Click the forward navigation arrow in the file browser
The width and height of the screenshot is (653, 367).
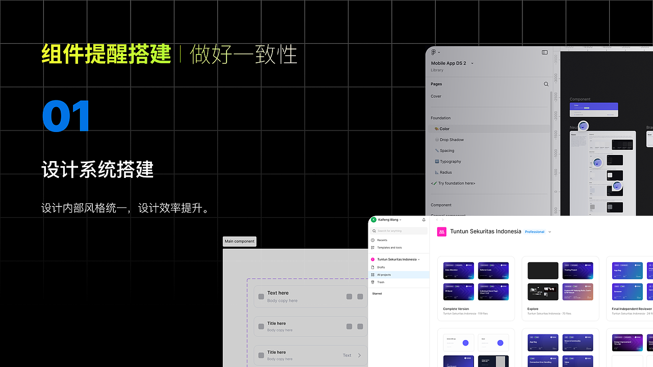[x=442, y=220]
